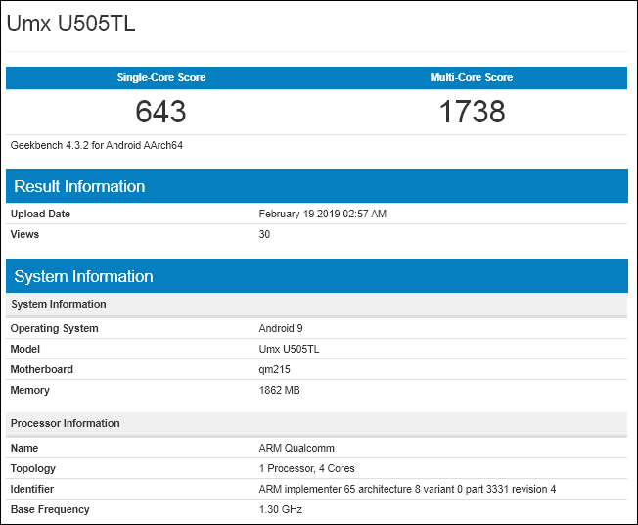Screen dimensions: 638x525
Task: Click the Operating System label
Action: pyautogui.click(x=54, y=328)
